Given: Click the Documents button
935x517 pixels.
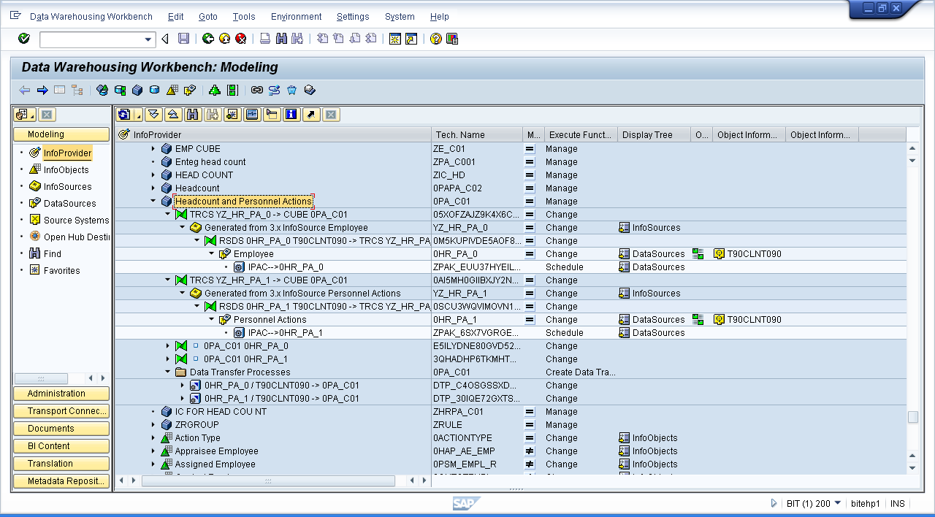Looking at the screenshot, I should 61,429.
